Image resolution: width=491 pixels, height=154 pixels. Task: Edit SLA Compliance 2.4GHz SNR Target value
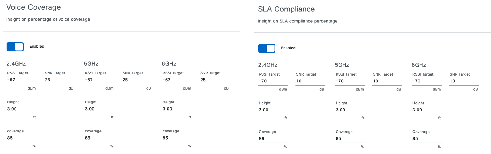click(310, 81)
